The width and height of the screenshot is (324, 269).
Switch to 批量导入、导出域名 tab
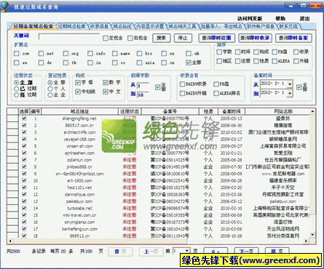(221, 26)
